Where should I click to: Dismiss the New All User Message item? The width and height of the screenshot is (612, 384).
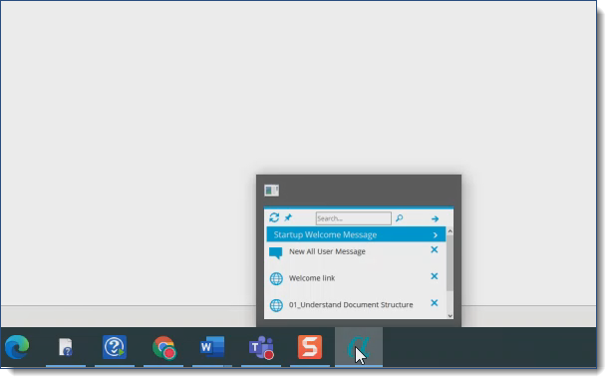tap(434, 249)
